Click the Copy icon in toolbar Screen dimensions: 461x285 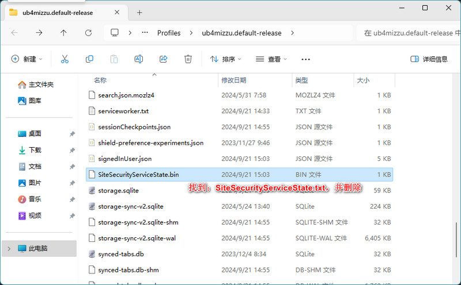pyautogui.click(x=89, y=59)
